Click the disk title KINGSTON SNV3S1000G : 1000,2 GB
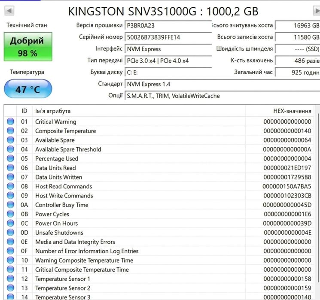Screen dimensions: 320x300 click(x=163, y=11)
